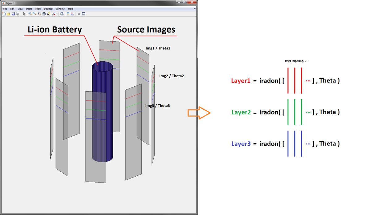Open a file using the Open toolbar icon
Image resolution: width=371 pixels, height=215 pixels.
click(8, 14)
